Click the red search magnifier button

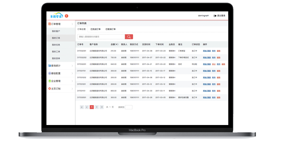click(129, 37)
